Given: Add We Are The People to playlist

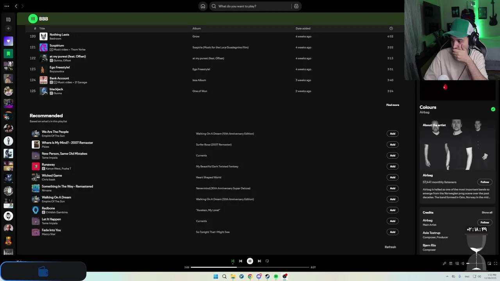Looking at the screenshot, I should point(393,133).
